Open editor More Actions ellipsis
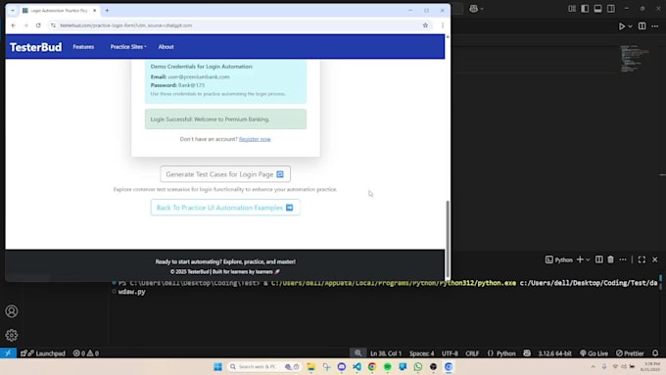 (x=655, y=26)
